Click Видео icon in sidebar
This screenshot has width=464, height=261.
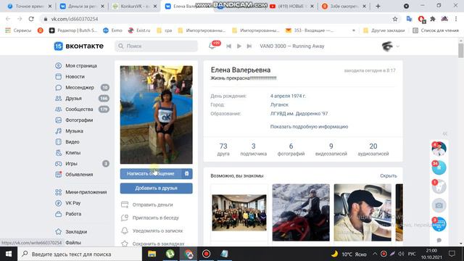[59, 142]
